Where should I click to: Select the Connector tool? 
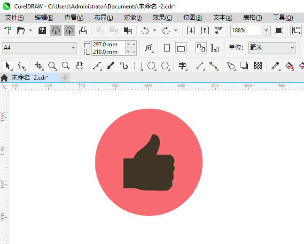click(x=213, y=66)
